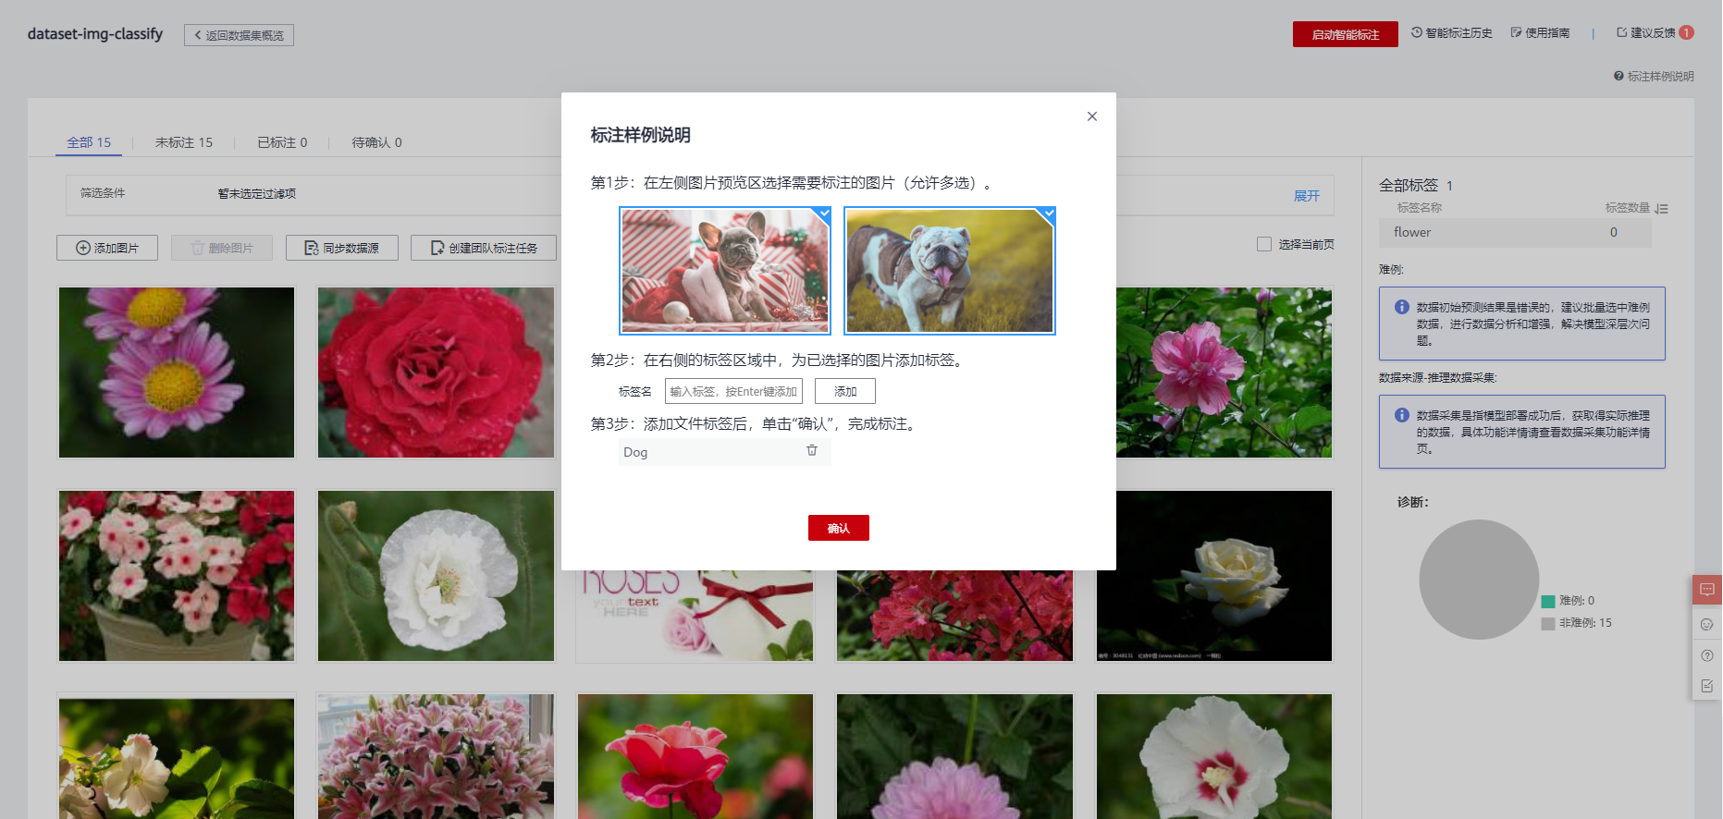Click the back arrow in 返回数据集概览
Image resolution: width=1723 pixels, height=819 pixels.
point(197,35)
